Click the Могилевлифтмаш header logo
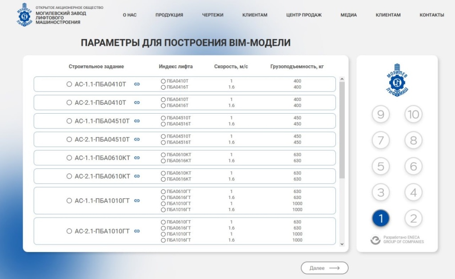Viewport: 455px width, 279px height. [24, 15]
